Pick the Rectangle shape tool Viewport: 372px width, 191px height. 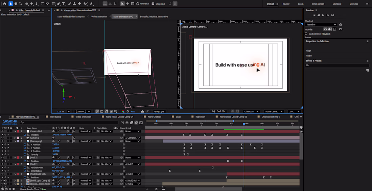click(x=53, y=4)
